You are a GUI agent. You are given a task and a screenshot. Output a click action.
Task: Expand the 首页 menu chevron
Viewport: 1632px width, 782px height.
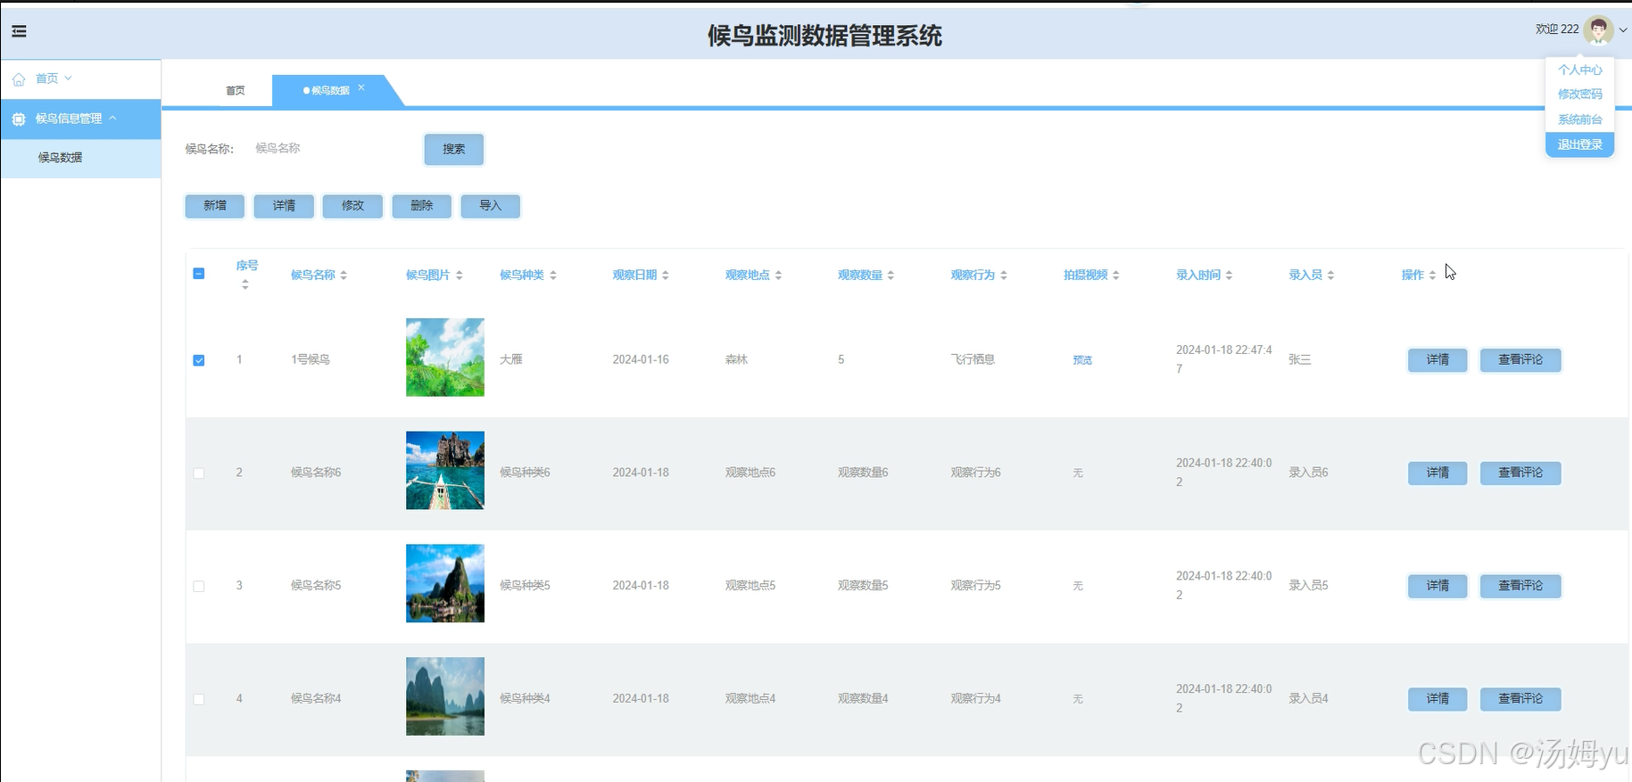click(x=69, y=78)
